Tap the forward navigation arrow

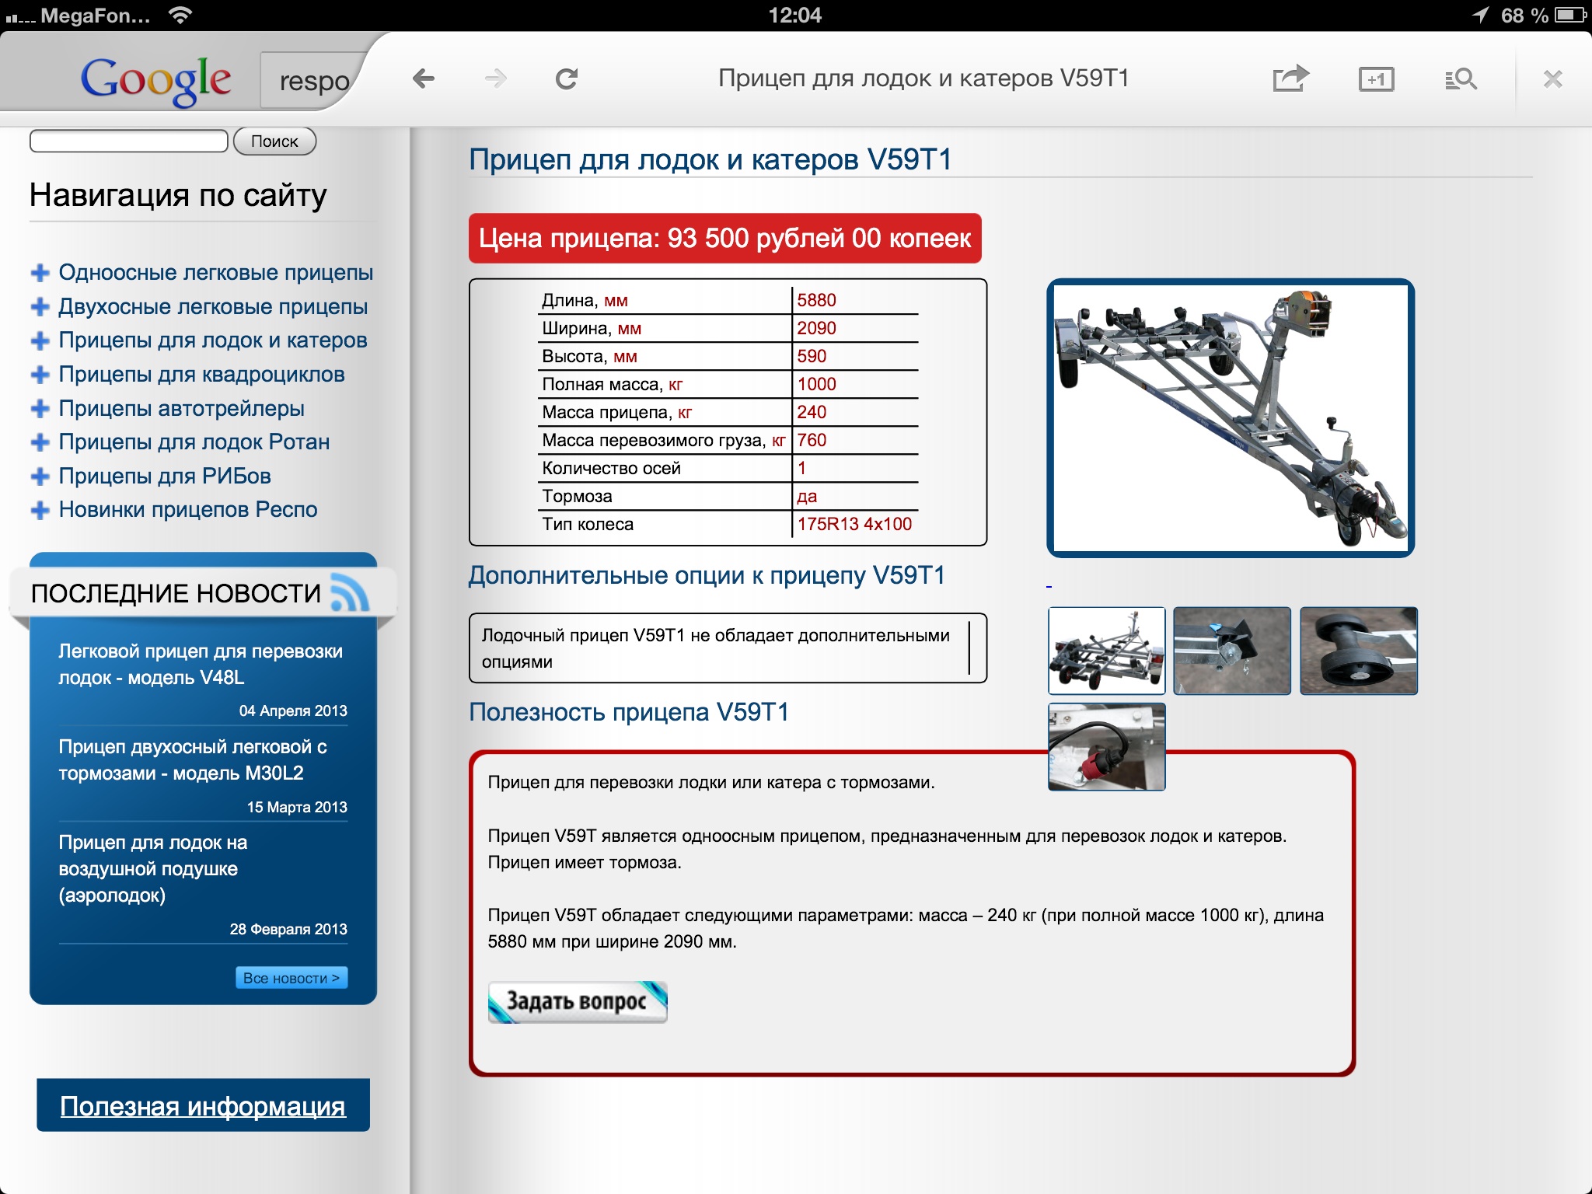495,79
